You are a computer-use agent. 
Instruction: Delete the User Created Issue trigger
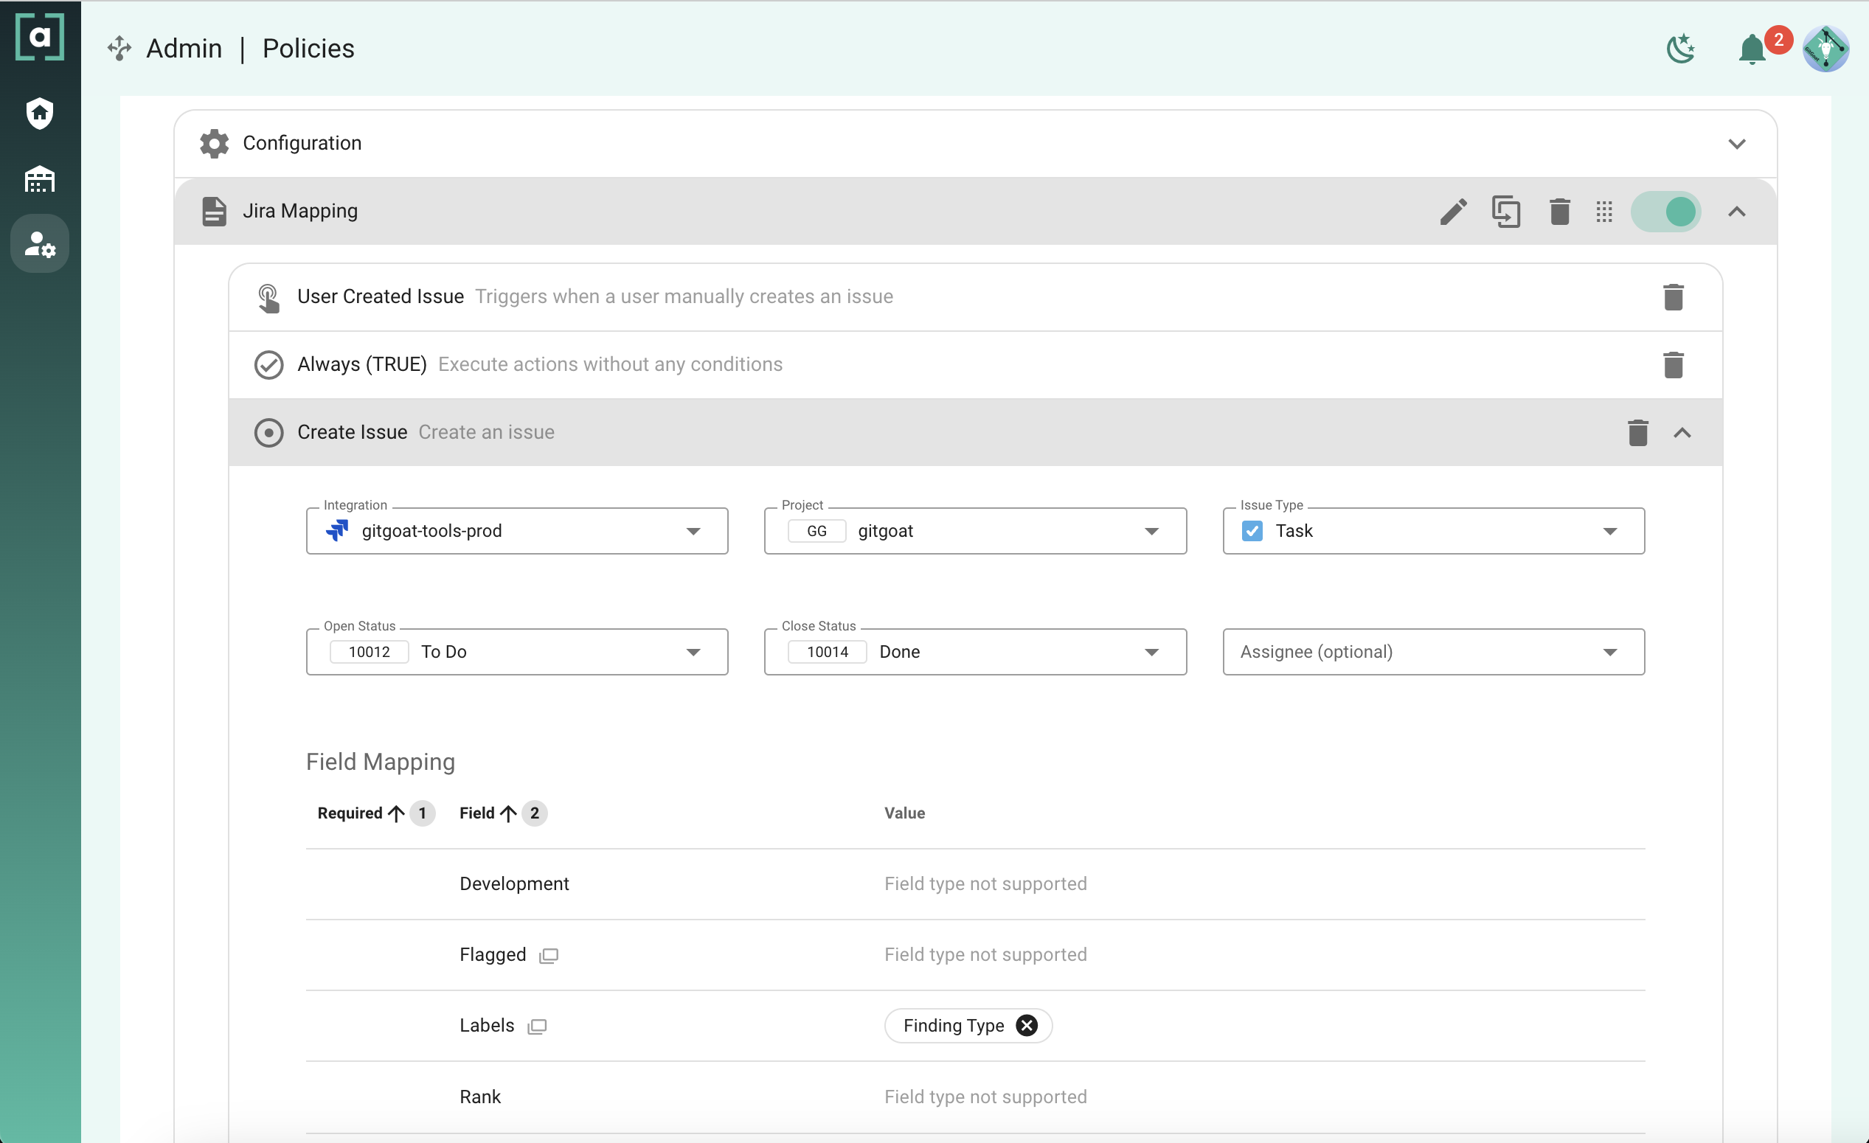tap(1673, 297)
